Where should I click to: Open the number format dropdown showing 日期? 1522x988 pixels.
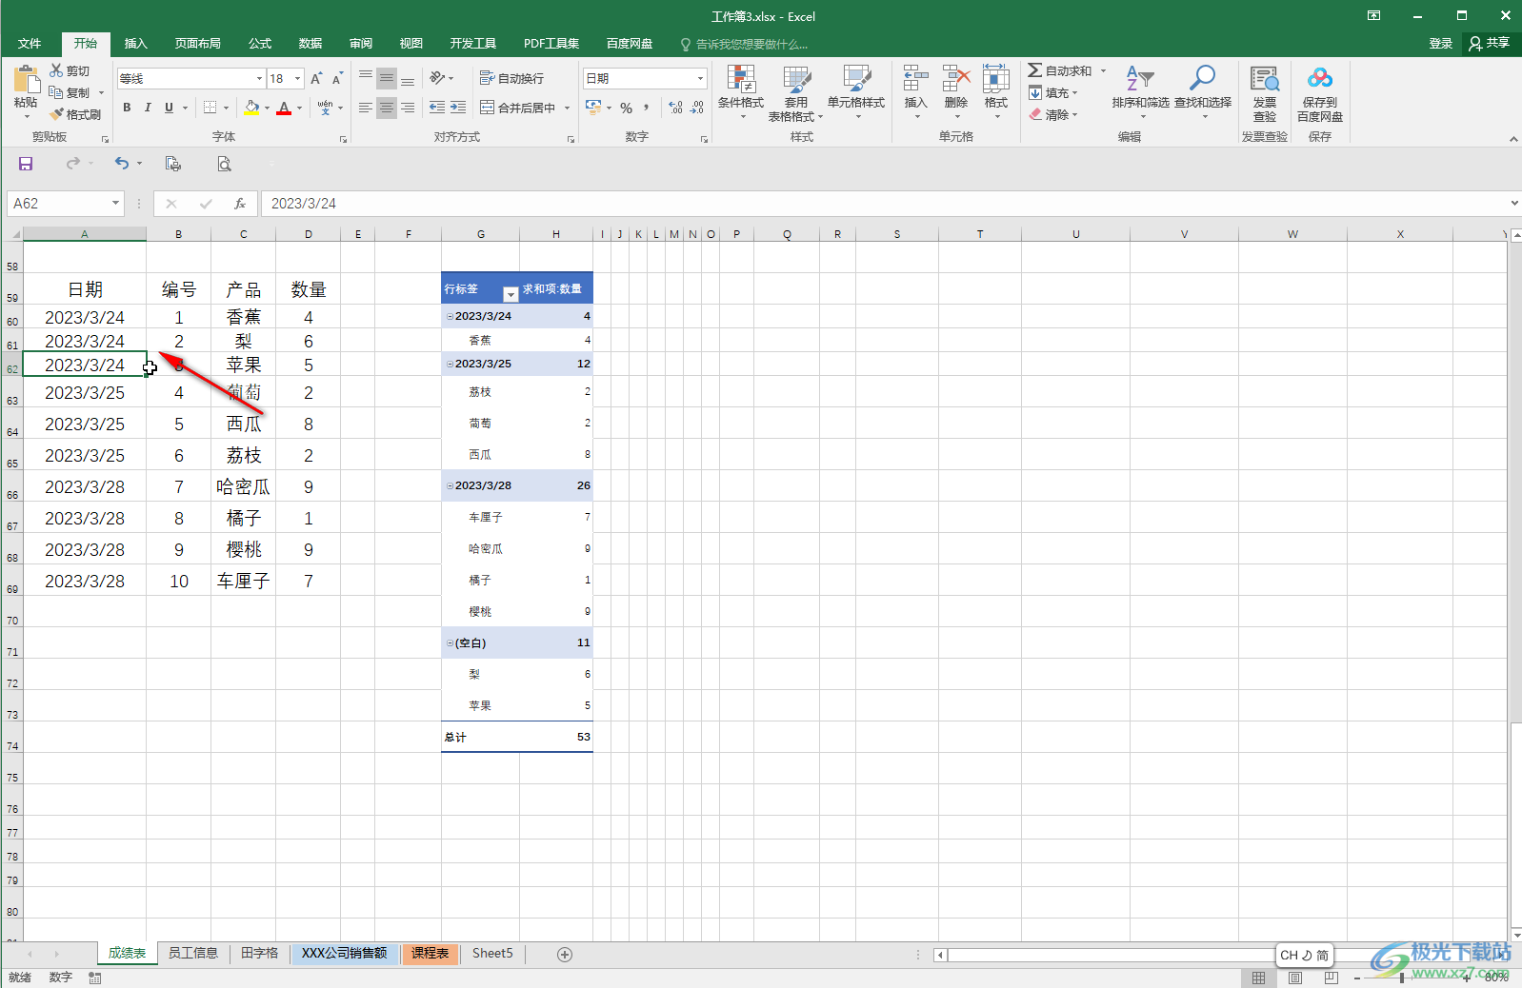(x=701, y=79)
